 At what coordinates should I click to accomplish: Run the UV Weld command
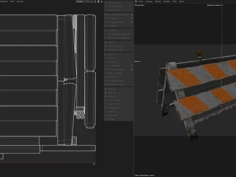point(118,26)
